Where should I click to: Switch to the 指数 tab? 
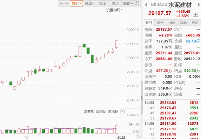click(x=172, y=23)
